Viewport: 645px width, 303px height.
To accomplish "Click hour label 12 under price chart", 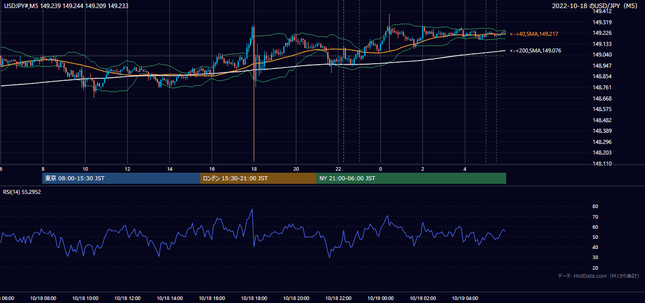I will pos(127,169).
